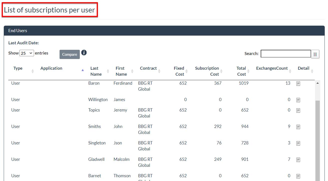This screenshot has height=181, width=328.
Task: Click the table scrollbar up arrow
Action: point(317,83)
